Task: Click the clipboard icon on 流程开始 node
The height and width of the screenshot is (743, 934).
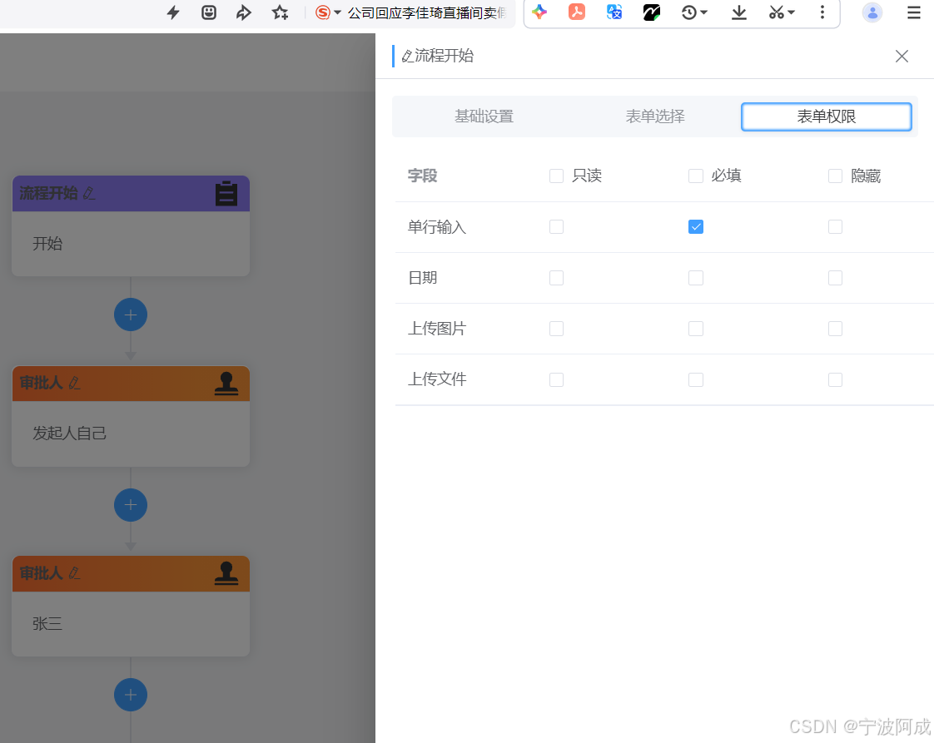Action: coord(226,194)
